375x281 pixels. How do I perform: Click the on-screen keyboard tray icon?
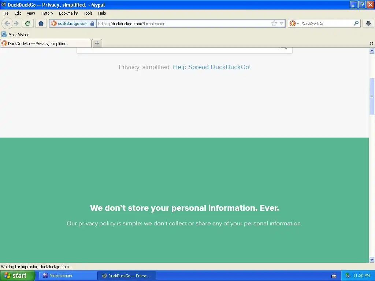pos(334,276)
